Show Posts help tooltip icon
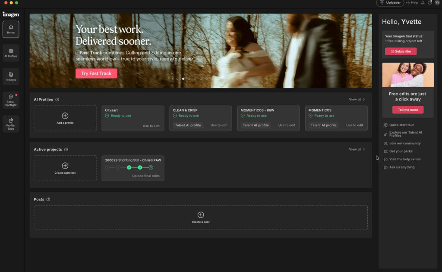 point(48,199)
